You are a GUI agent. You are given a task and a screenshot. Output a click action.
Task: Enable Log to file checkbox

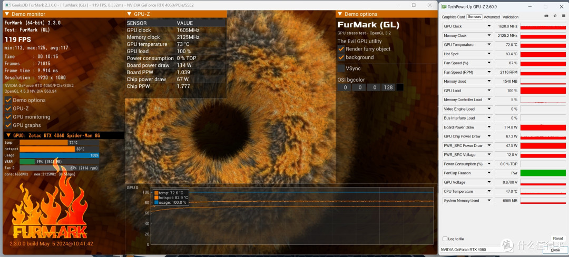pos(445,239)
